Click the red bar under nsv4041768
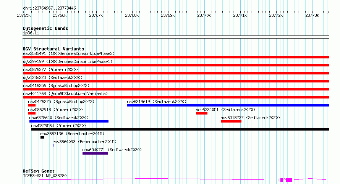Image resolution: width=340 pixels, height=184 pixels. 176,97
